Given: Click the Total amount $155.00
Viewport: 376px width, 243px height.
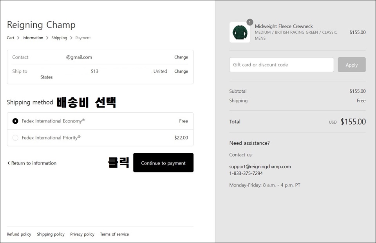Looking at the screenshot, I should tap(353, 122).
